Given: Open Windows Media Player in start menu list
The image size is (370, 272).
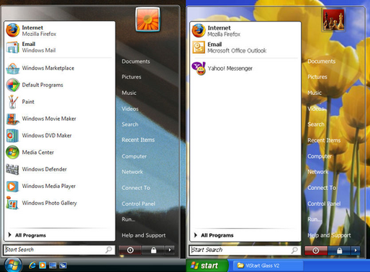Looking at the screenshot, I should click(59, 186).
